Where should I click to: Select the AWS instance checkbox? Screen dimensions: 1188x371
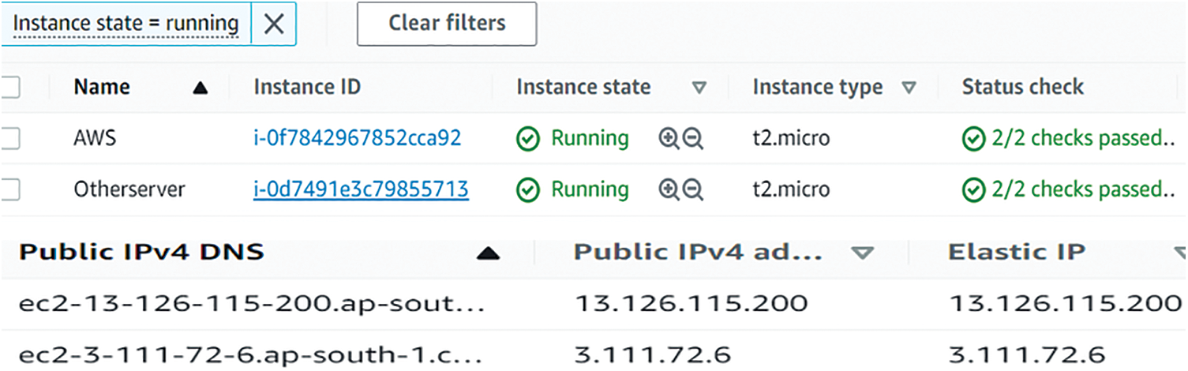pyautogui.click(x=9, y=139)
